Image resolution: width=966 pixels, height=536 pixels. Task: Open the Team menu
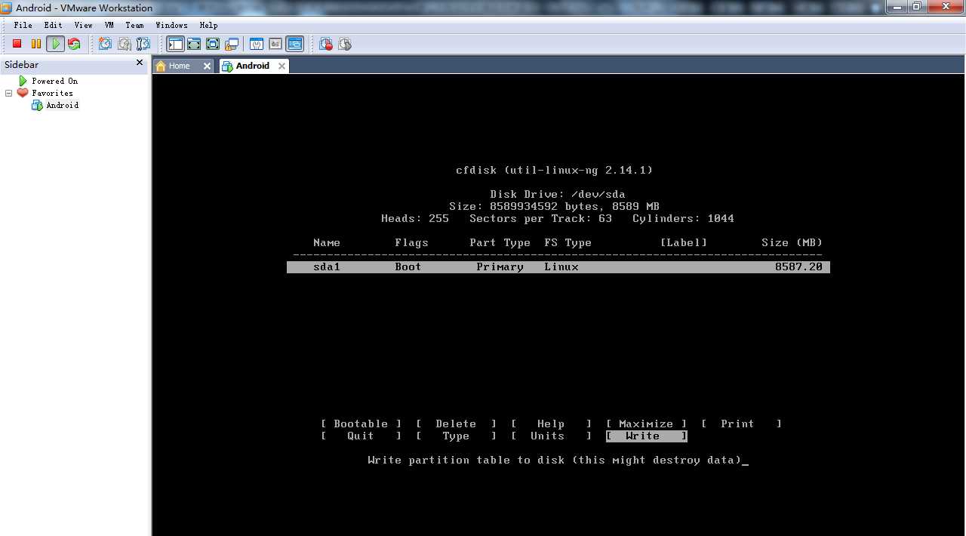[134, 25]
